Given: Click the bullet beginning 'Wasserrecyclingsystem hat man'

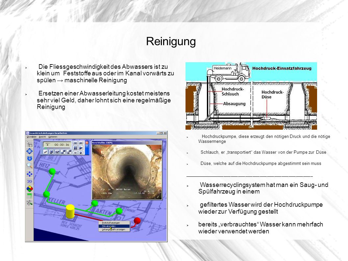Looking at the screenshot, I should coord(263,188).
